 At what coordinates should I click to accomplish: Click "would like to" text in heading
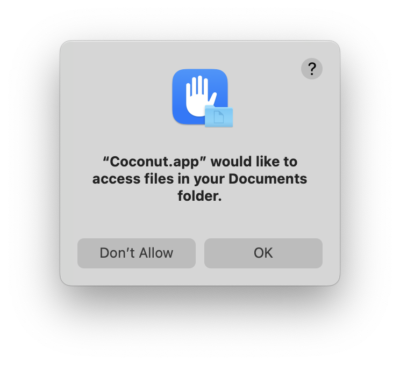[x=254, y=162]
